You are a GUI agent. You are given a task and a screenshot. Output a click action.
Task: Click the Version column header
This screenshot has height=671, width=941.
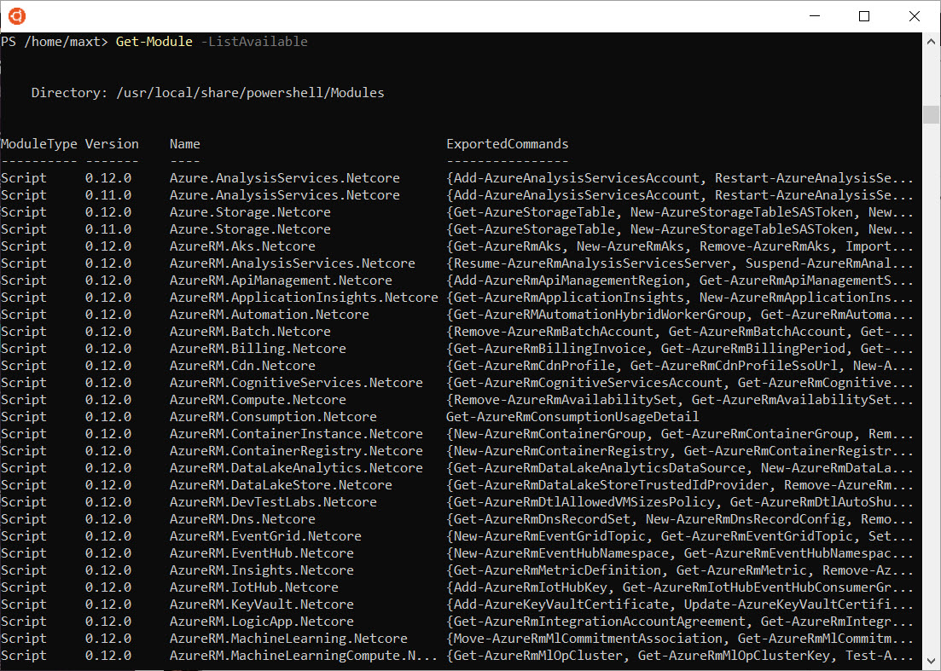pos(113,143)
